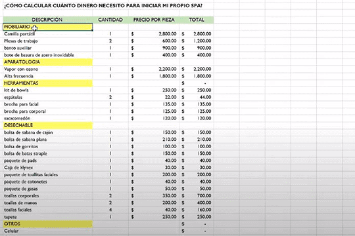Select Camilla portátil total 2,800.00
355x236 pixels.
click(197, 34)
